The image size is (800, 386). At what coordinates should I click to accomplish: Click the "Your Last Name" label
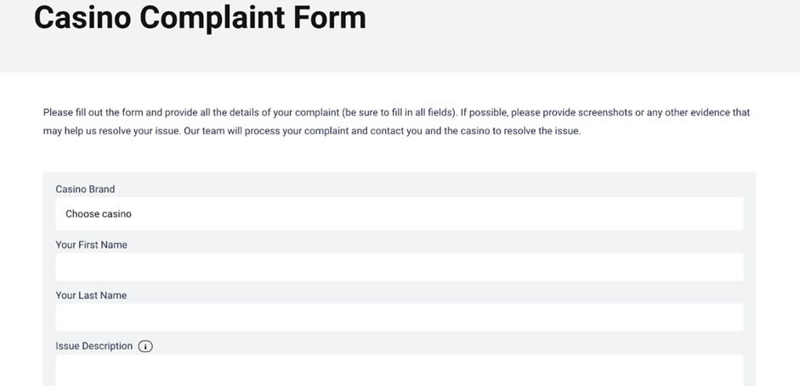tap(91, 295)
